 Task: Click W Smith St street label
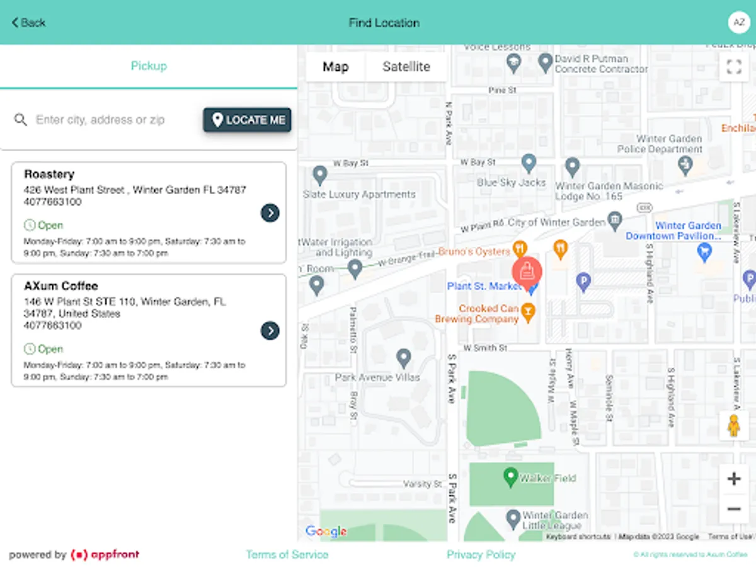tap(485, 348)
